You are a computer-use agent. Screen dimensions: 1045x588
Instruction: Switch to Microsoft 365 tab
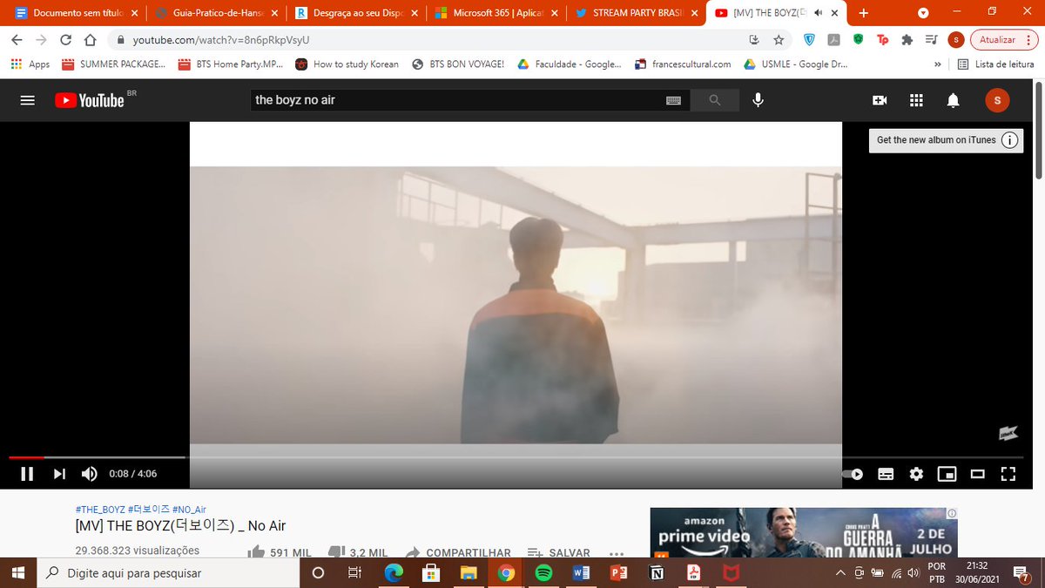coord(496,13)
